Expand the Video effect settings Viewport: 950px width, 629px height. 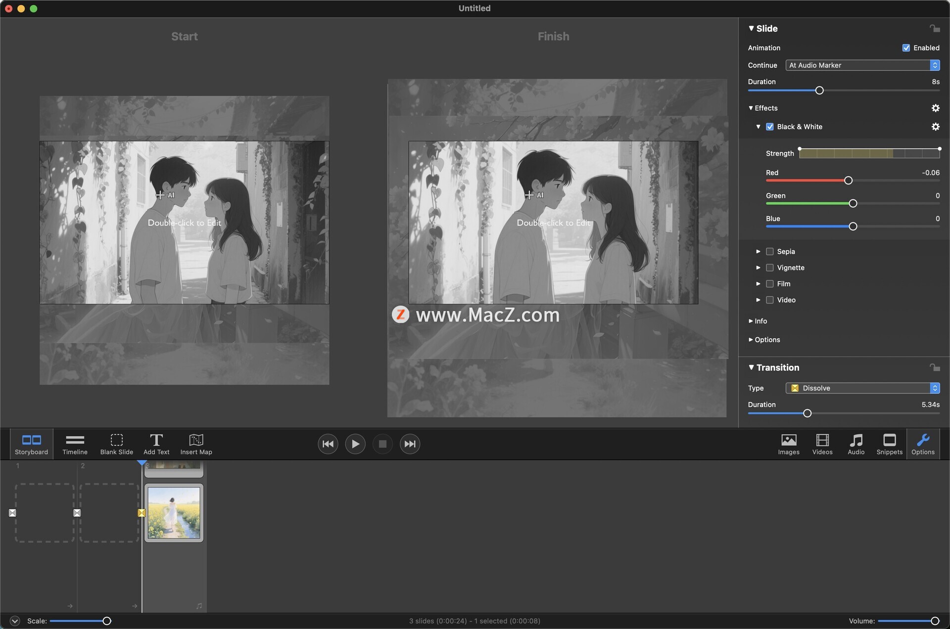pyautogui.click(x=758, y=300)
